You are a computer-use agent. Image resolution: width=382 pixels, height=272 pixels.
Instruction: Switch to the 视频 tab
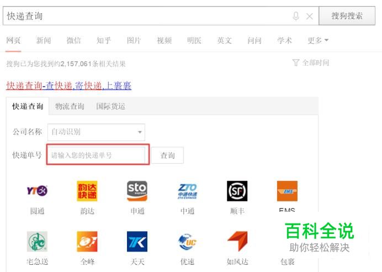pos(164,40)
